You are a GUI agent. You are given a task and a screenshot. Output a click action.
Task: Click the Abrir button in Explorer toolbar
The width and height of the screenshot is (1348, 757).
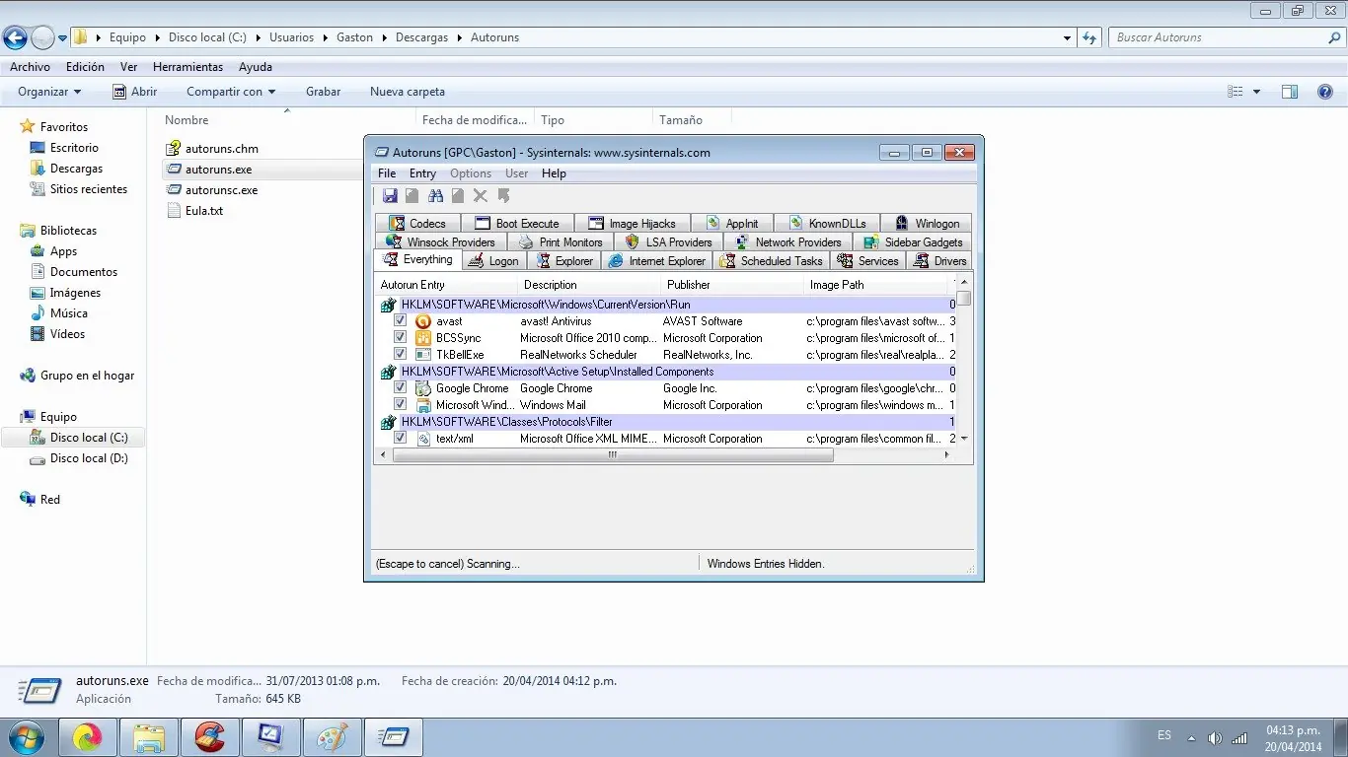[x=134, y=92]
